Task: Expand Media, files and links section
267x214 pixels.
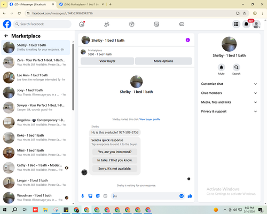Action: click(x=229, y=102)
